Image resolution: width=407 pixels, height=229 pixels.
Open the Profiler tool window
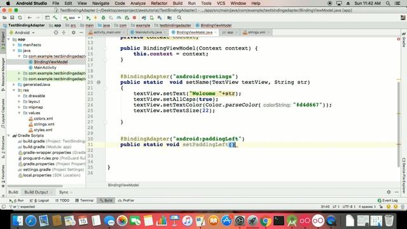pos(126,200)
